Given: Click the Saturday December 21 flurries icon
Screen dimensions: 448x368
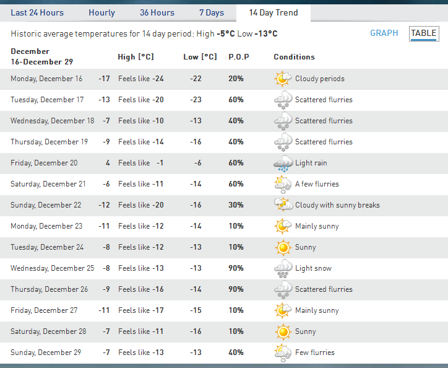Looking at the screenshot, I should (x=283, y=184).
